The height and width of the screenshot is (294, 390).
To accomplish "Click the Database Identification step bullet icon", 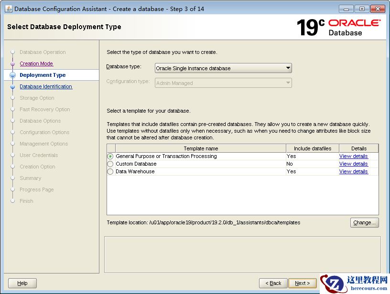I will tap(13, 87).
